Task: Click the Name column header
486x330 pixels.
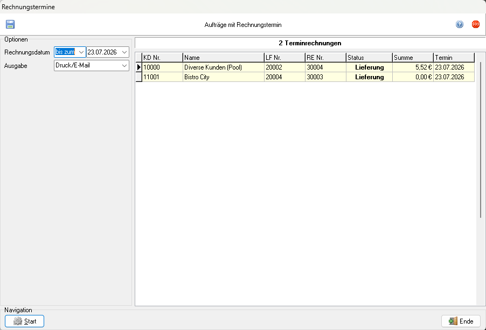Action: click(x=224, y=58)
